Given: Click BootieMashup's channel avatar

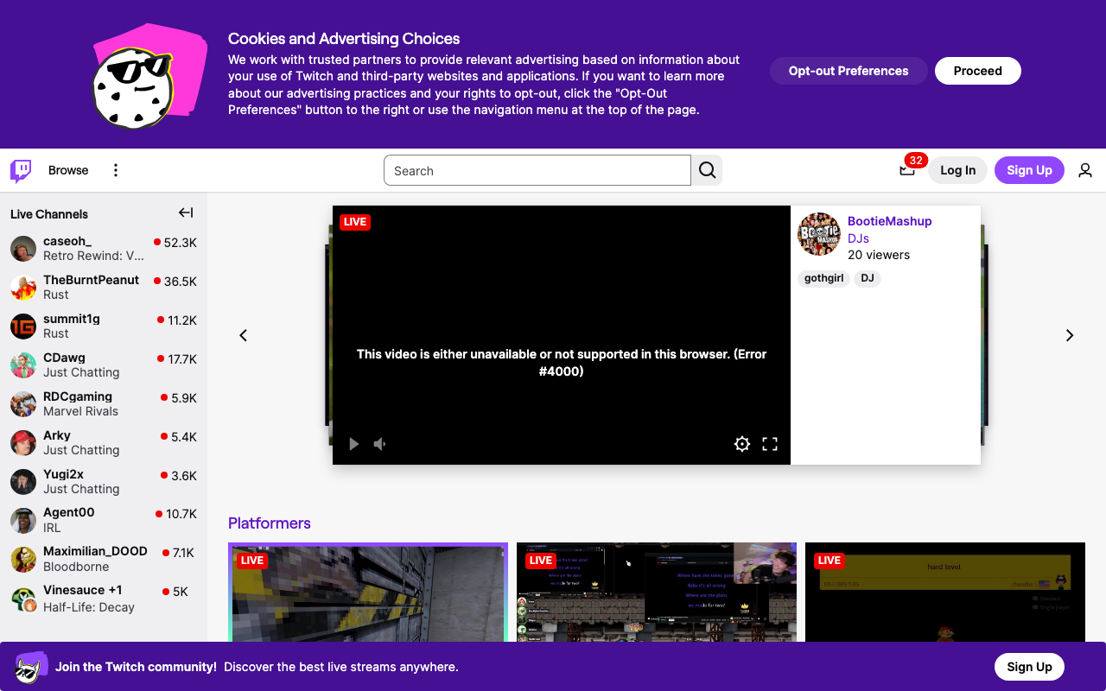Looking at the screenshot, I should tap(818, 234).
